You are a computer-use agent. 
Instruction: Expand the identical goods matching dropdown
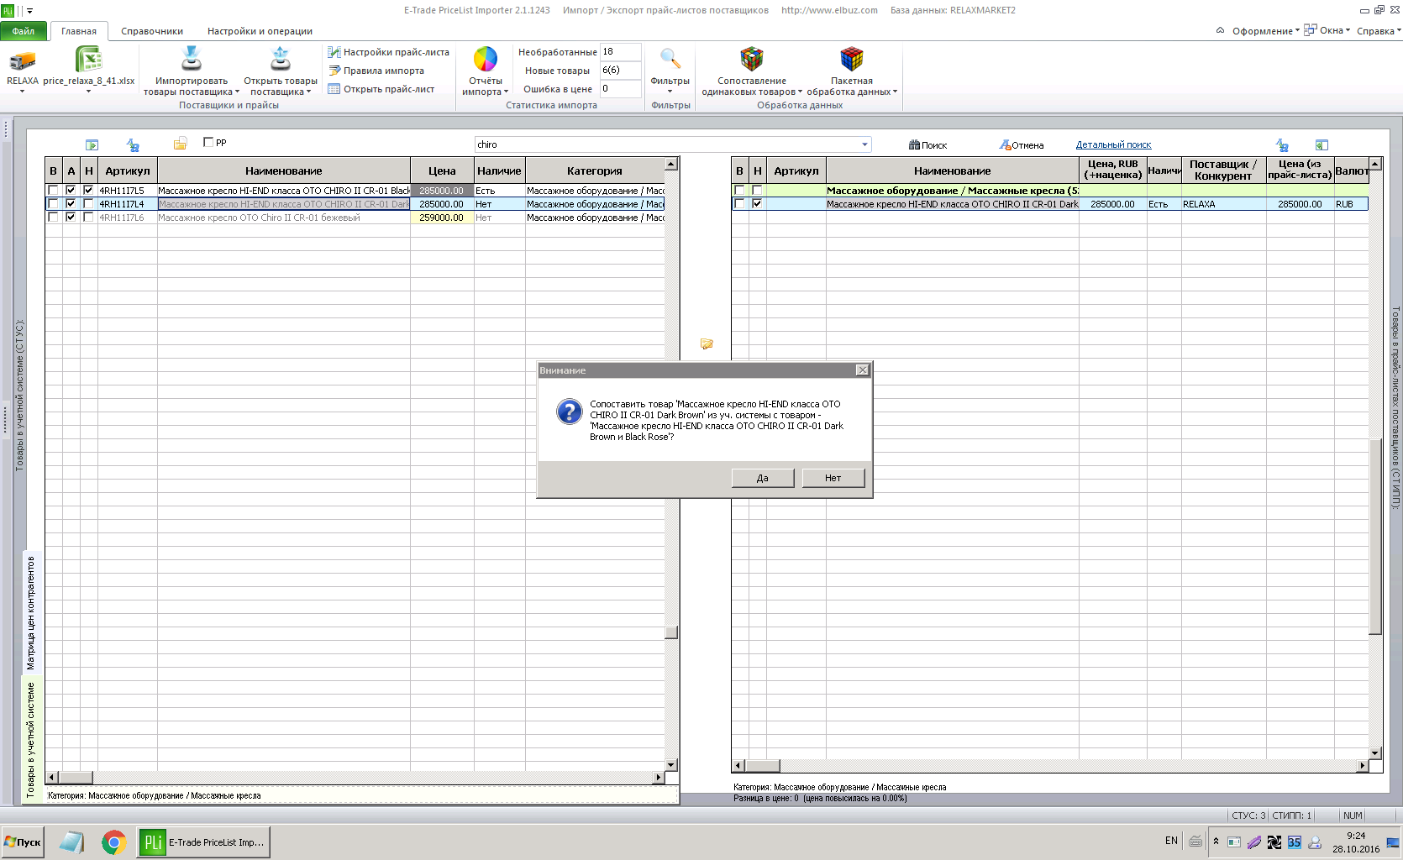point(800,92)
